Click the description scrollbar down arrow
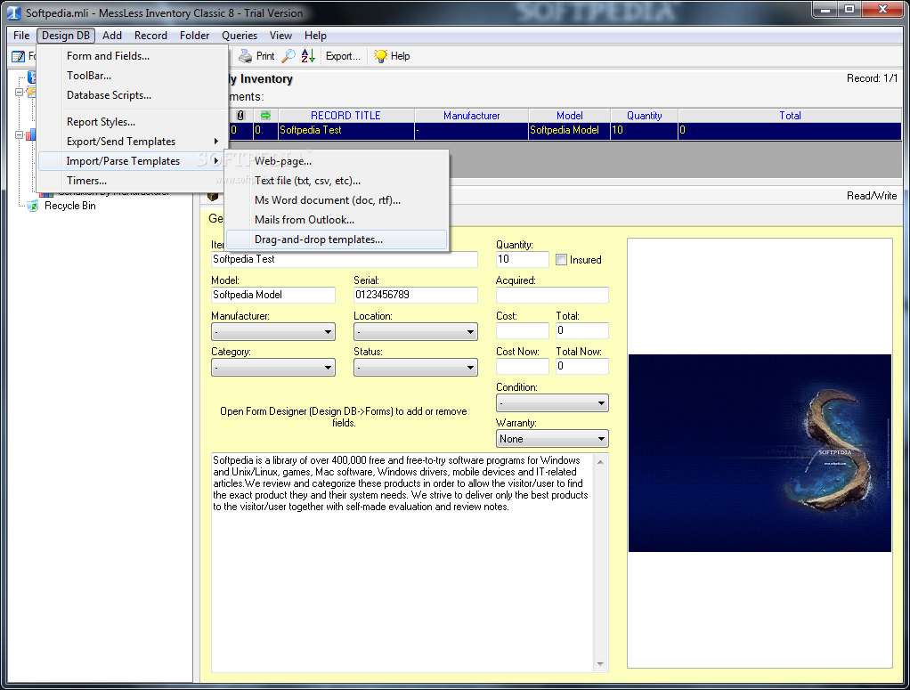 click(x=600, y=664)
